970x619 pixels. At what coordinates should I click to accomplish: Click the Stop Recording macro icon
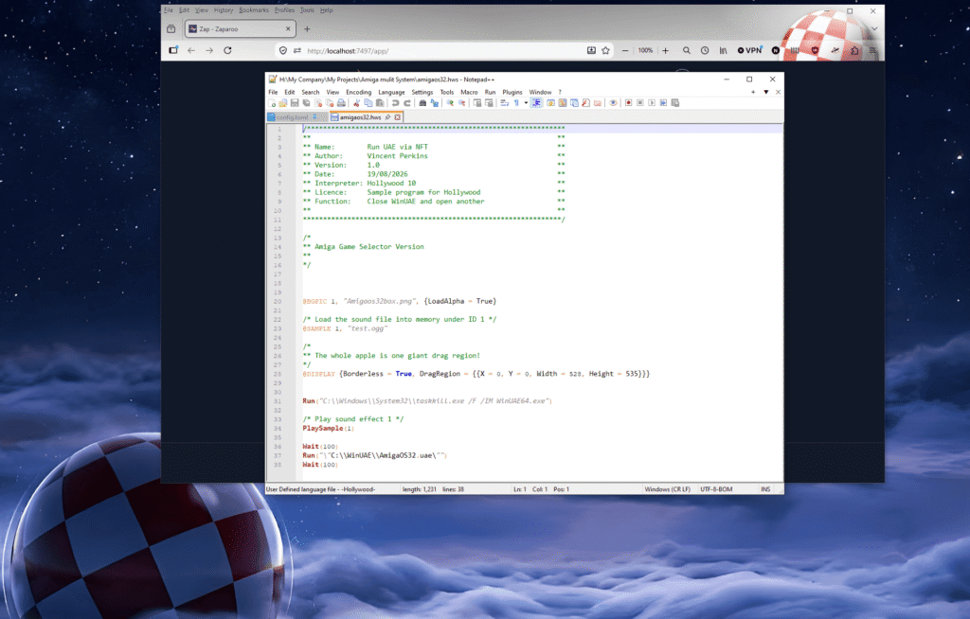pos(640,102)
